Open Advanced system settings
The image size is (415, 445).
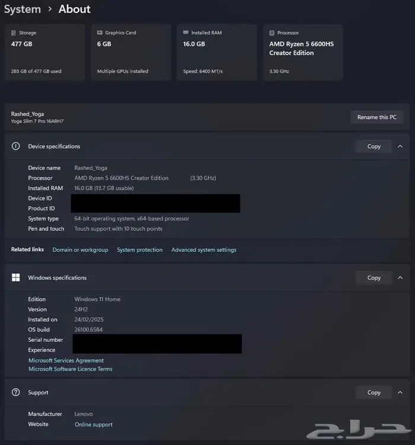[x=203, y=250]
